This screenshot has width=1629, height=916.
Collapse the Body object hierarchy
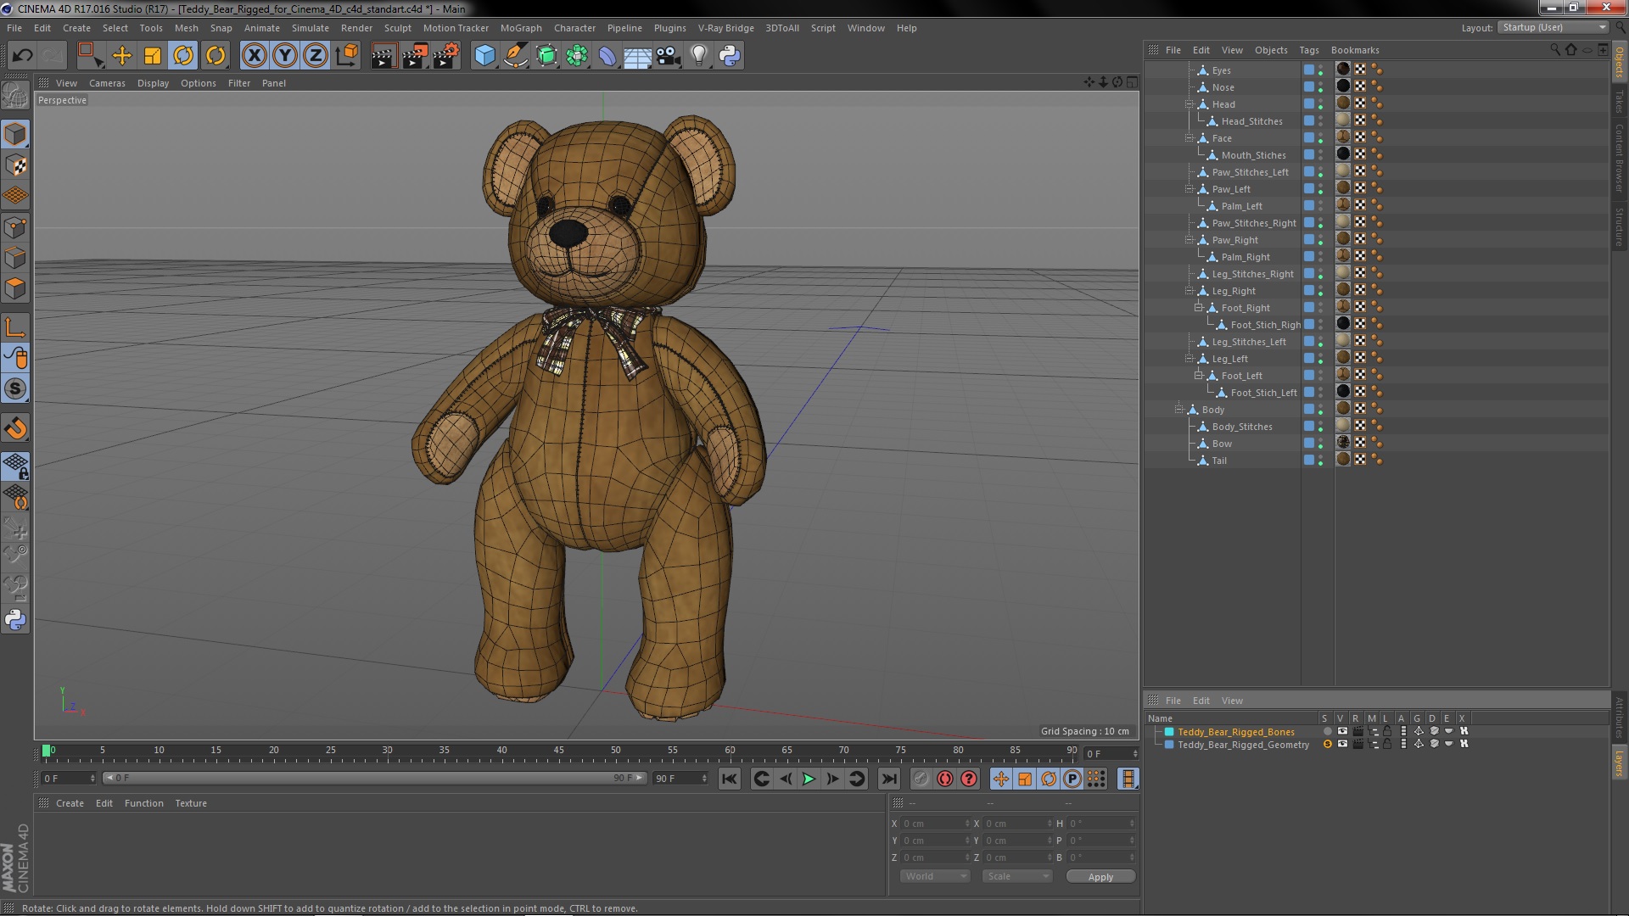1179,410
